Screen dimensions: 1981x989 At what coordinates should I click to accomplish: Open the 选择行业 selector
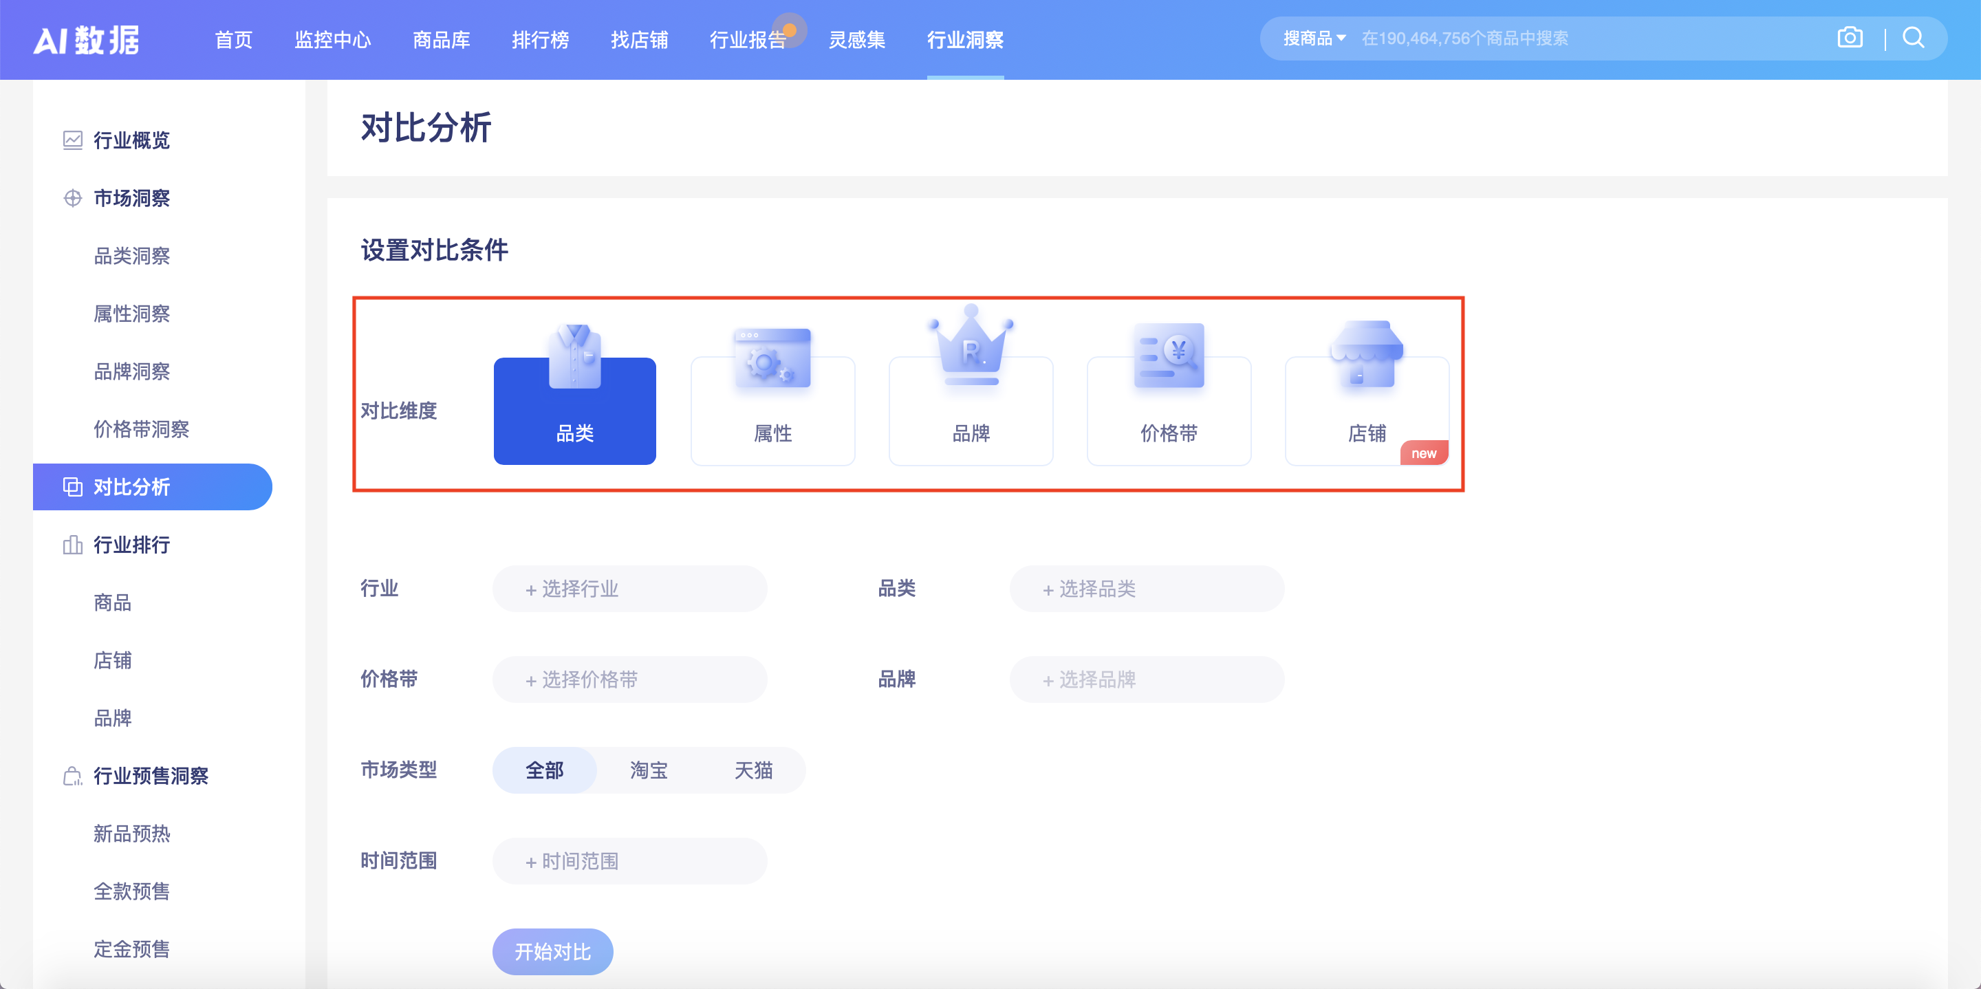(629, 588)
